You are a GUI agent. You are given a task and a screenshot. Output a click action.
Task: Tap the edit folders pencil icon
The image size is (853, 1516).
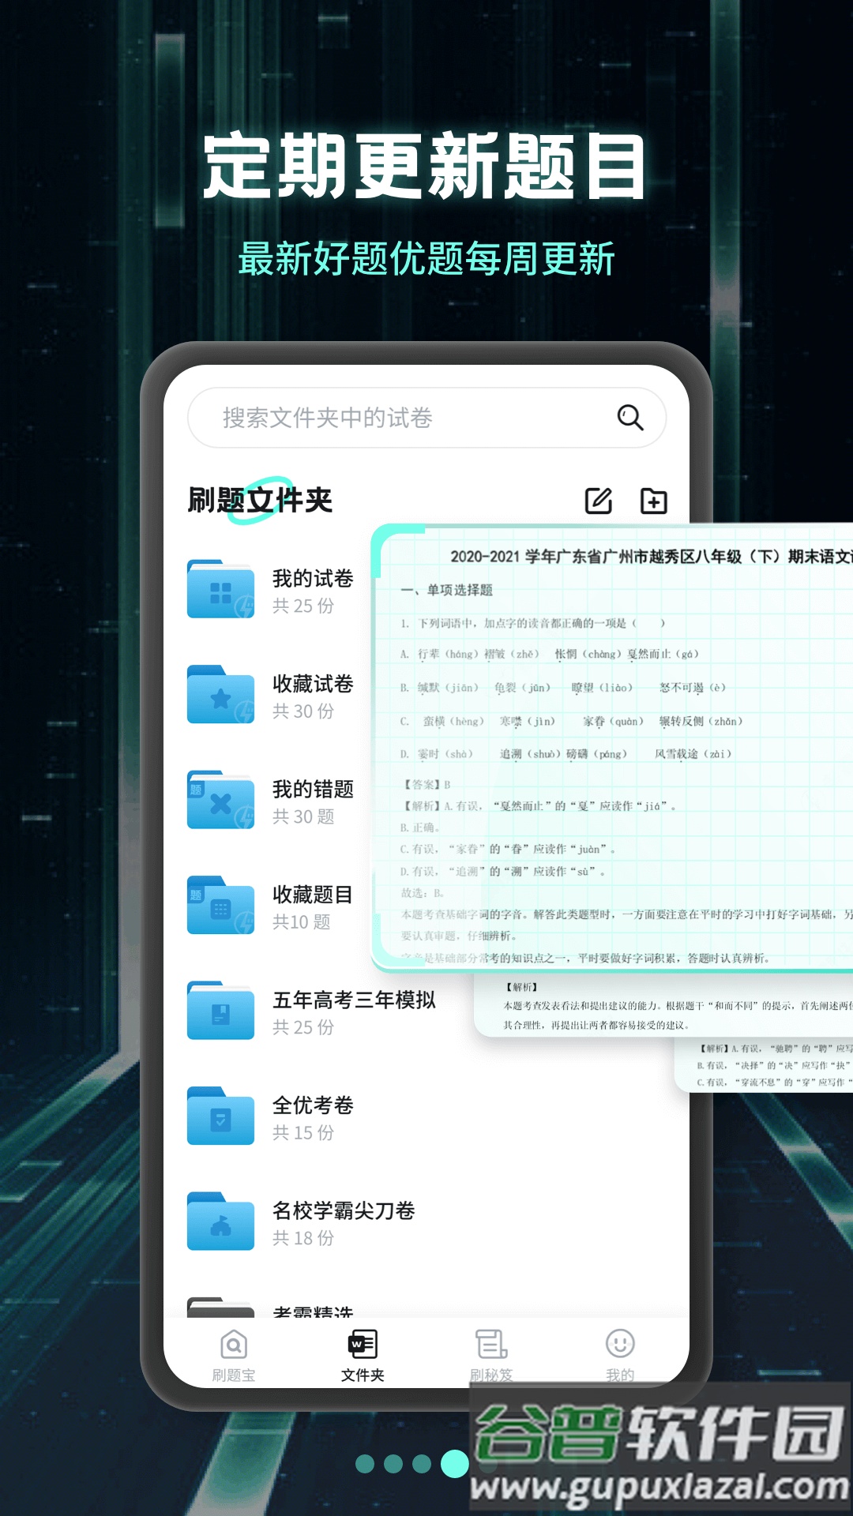coord(599,501)
